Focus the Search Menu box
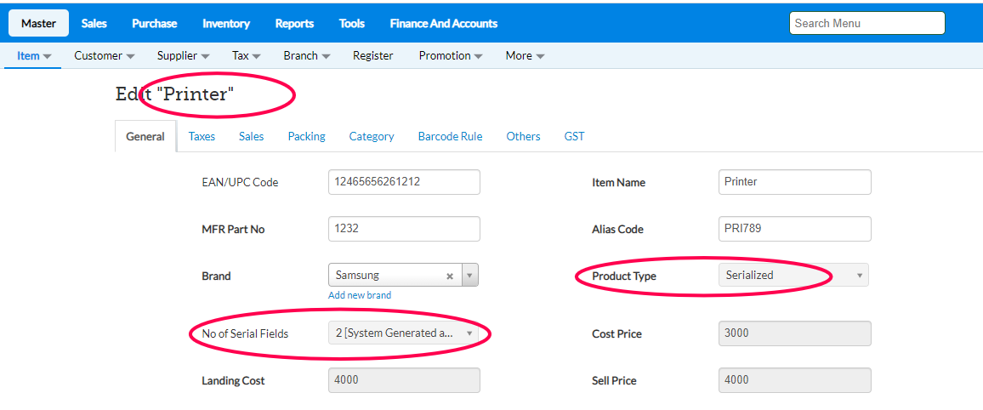 (867, 23)
